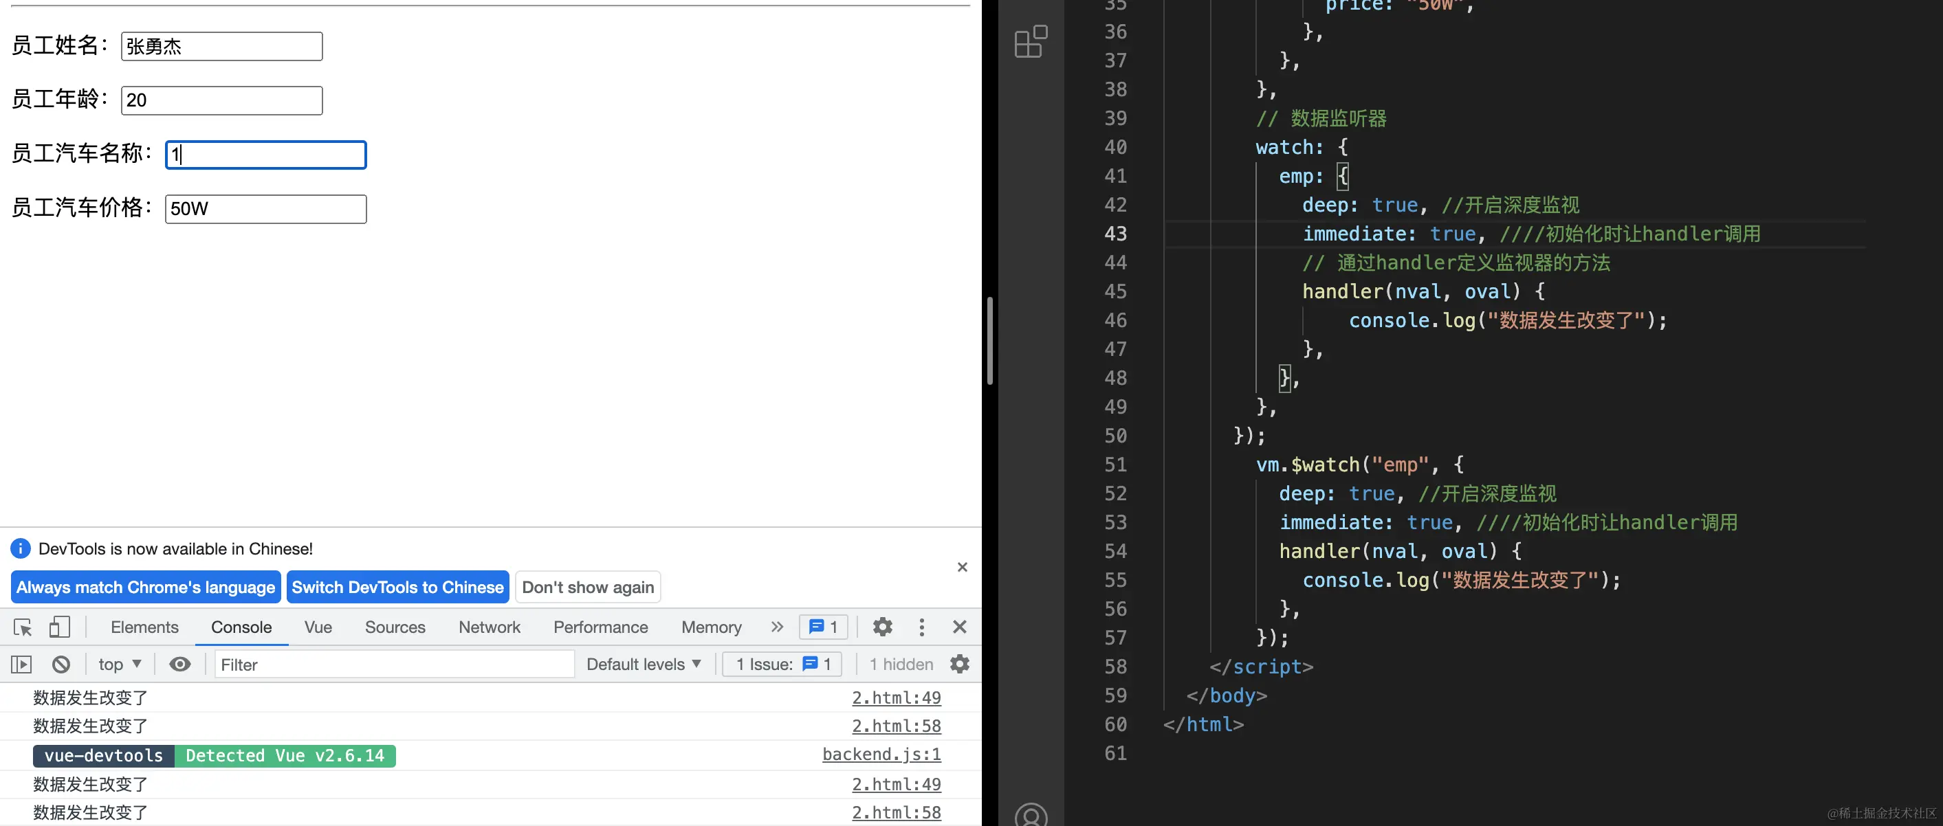
Task: Open Default levels dropdown
Action: click(644, 664)
